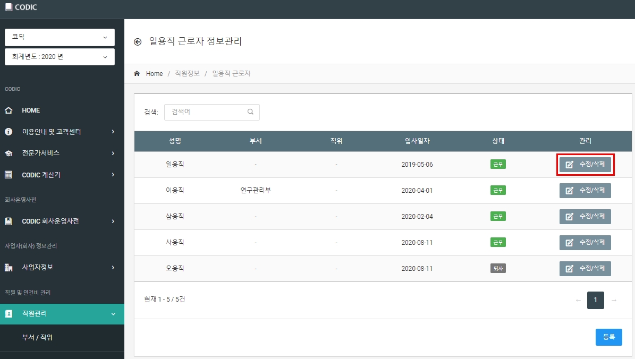Click the next page arrow
The width and height of the screenshot is (635, 359).
click(x=614, y=300)
